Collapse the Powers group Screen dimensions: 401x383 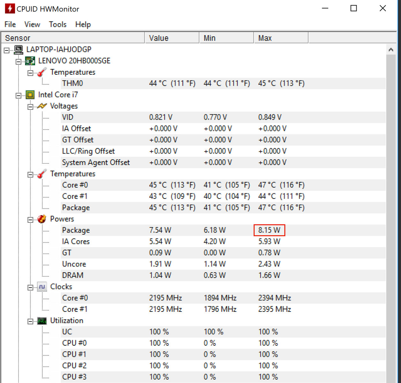(30, 220)
